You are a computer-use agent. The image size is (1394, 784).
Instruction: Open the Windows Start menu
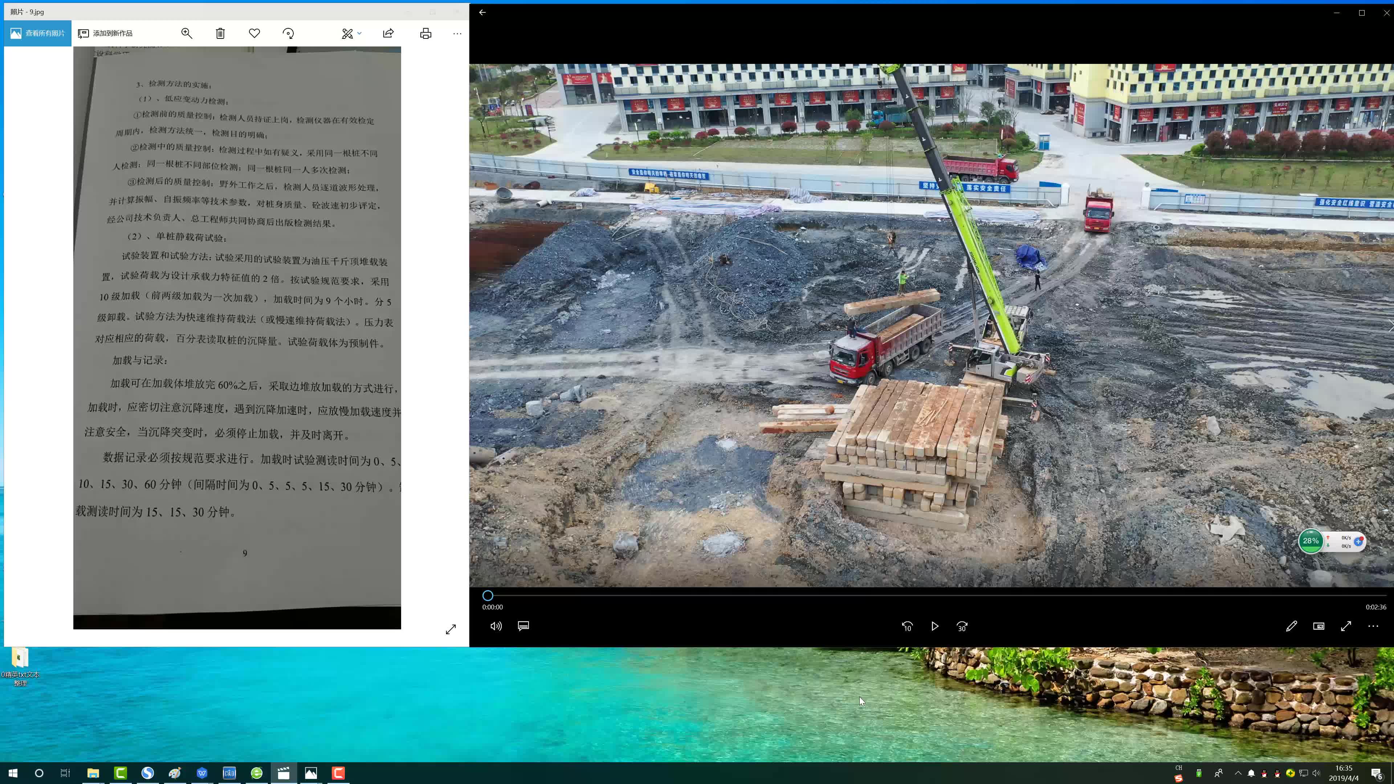click(13, 773)
